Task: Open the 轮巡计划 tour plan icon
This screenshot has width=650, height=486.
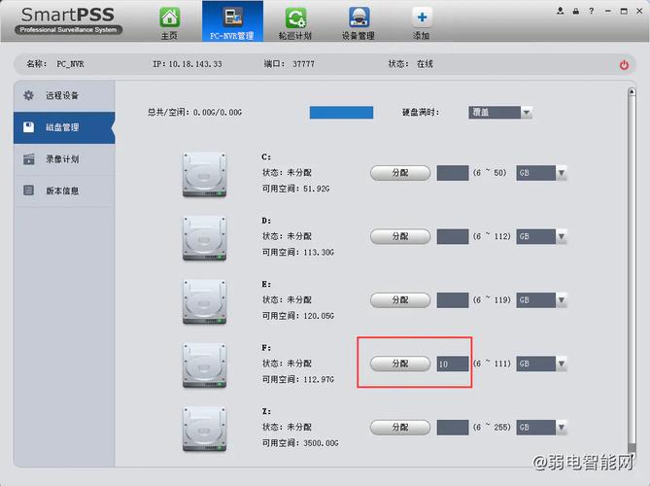Action: [x=295, y=17]
